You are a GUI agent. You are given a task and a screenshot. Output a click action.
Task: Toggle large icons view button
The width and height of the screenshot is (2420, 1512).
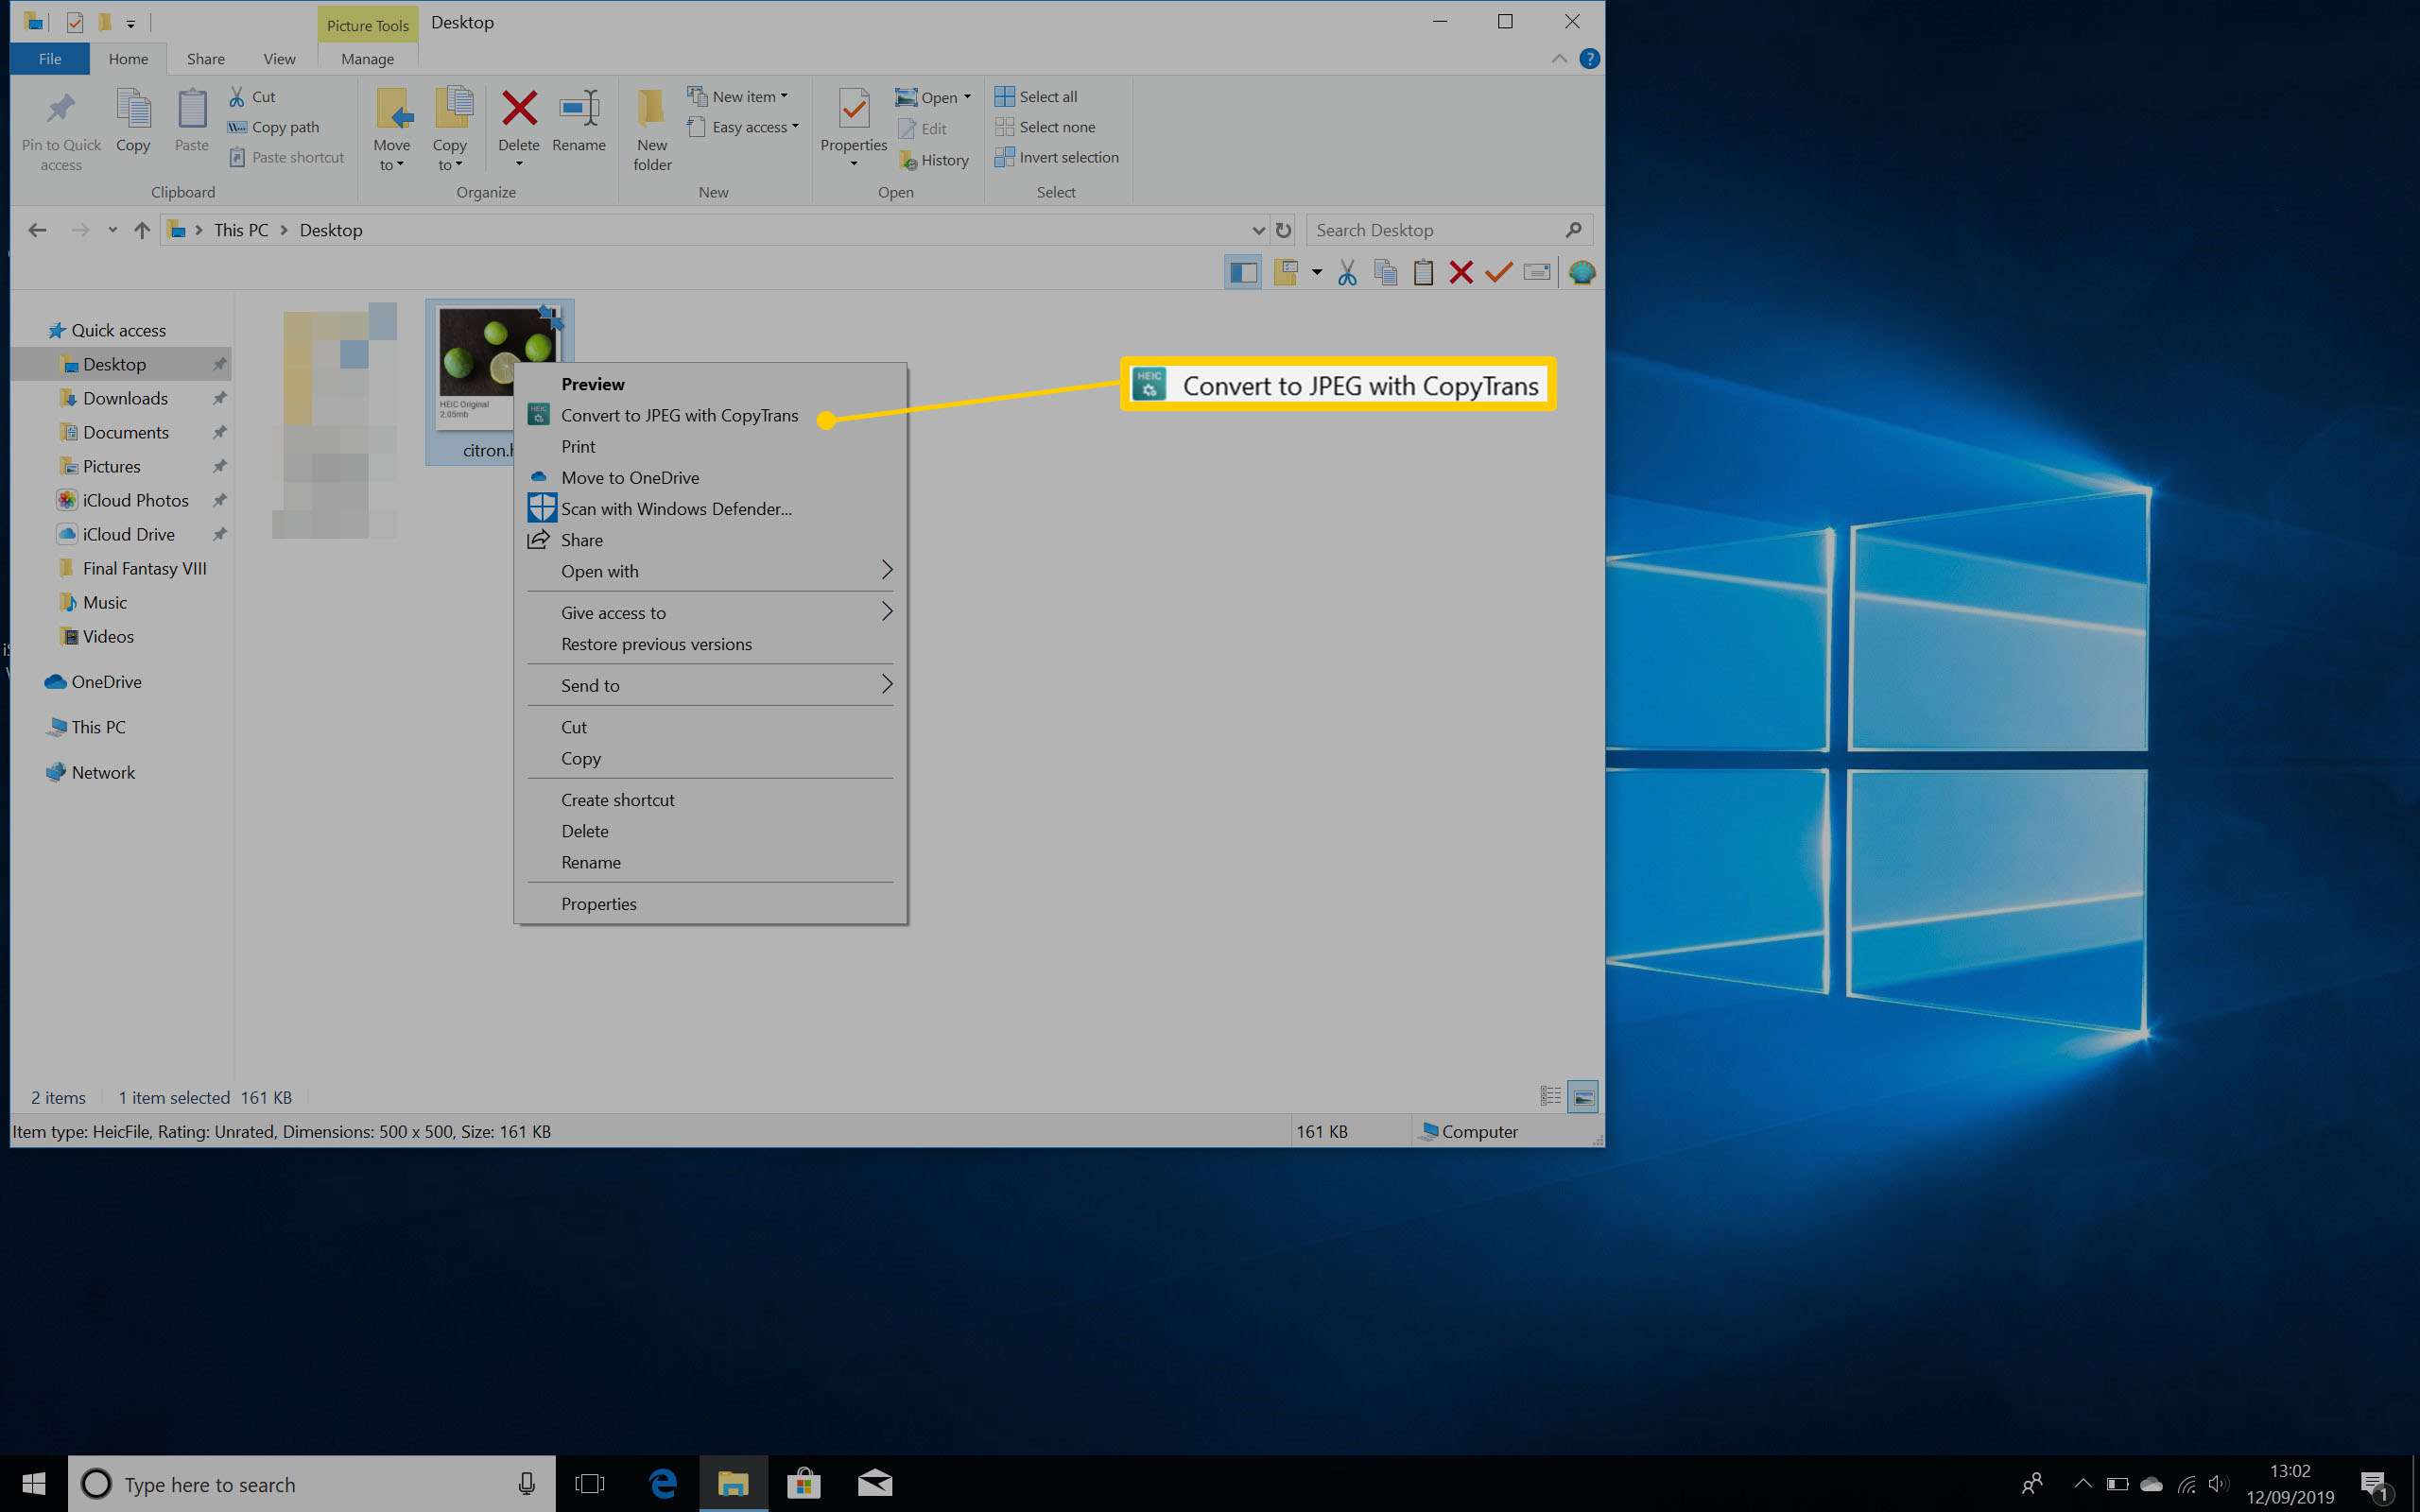click(1582, 1095)
